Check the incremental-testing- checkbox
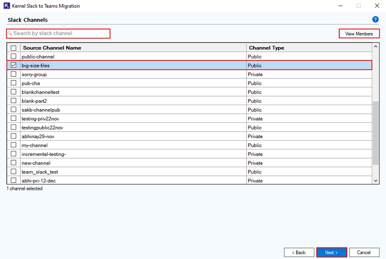The height and width of the screenshot is (259, 386). tap(14, 154)
